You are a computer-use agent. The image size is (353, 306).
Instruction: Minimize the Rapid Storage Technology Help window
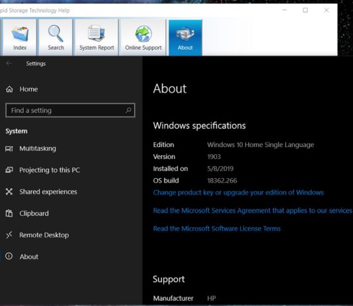point(284,10)
